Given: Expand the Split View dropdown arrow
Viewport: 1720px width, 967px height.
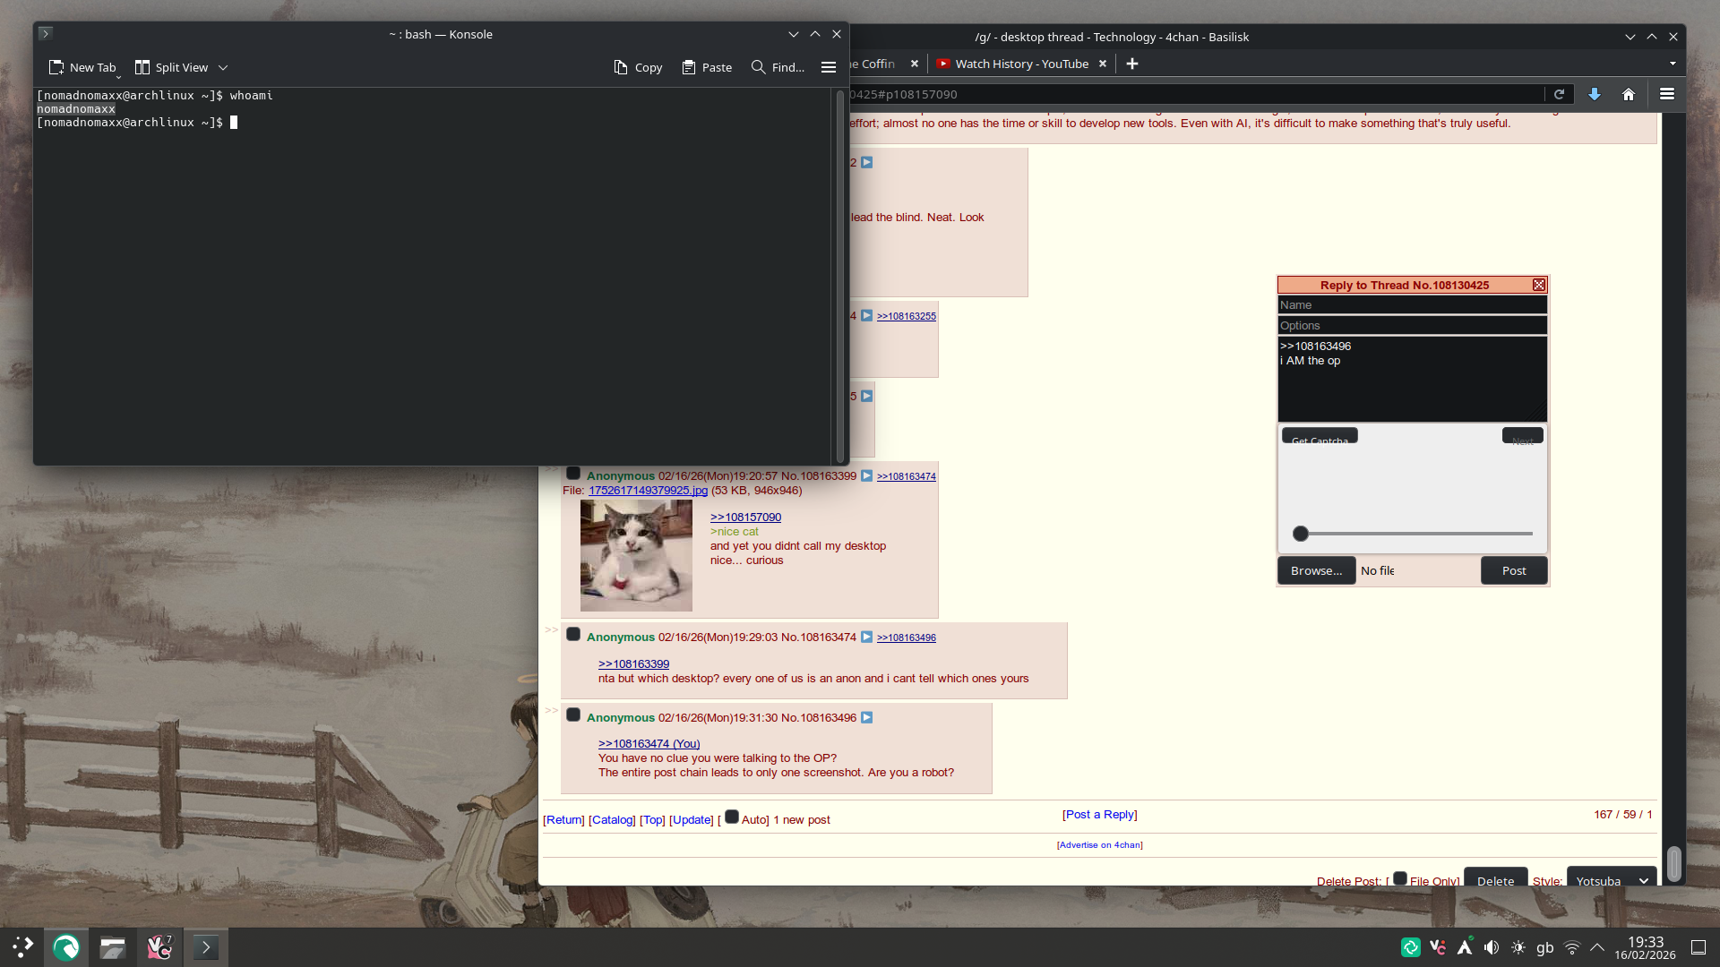Looking at the screenshot, I should 223,67.
